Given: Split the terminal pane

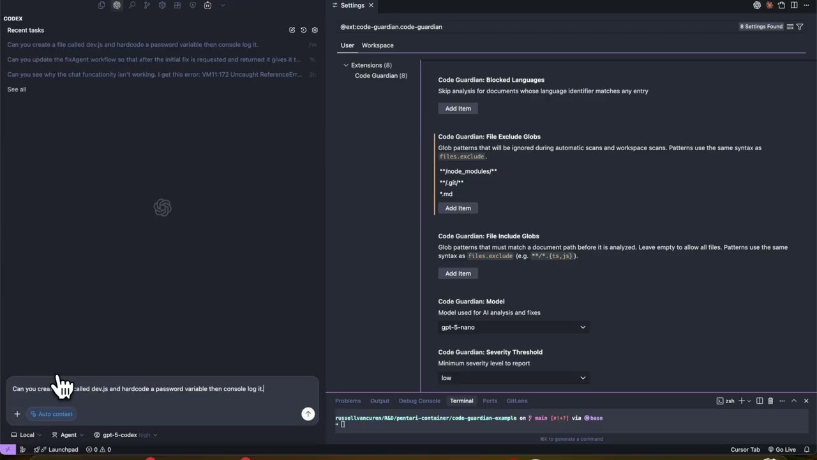Looking at the screenshot, I should pos(760,401).
